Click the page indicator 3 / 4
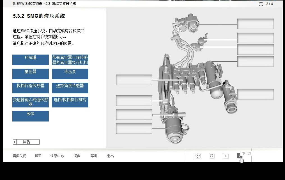 (269, 4)
